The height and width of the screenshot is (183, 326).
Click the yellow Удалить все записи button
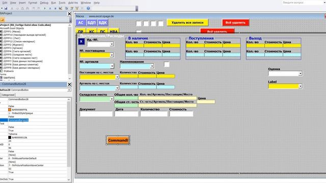pyautogui.click(x=187, y=22)
